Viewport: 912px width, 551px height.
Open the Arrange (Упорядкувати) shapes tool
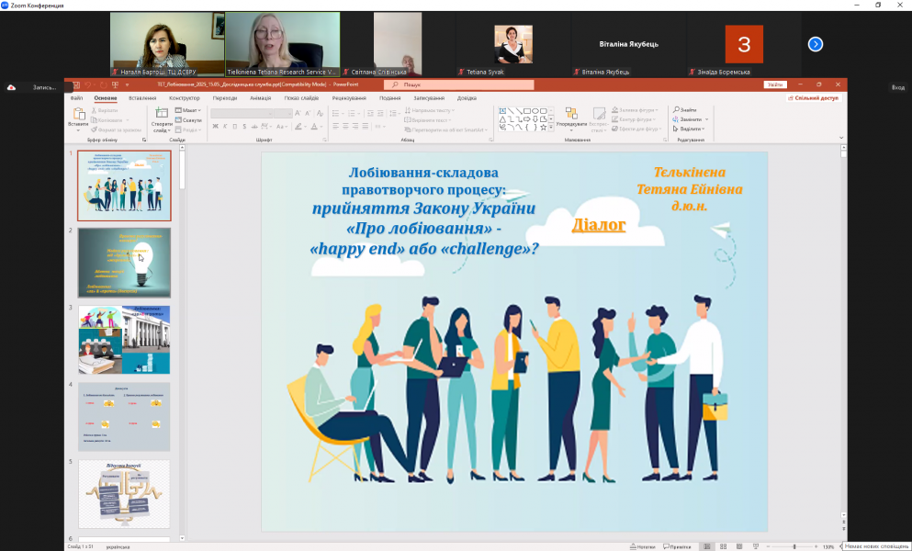point(570,115)
